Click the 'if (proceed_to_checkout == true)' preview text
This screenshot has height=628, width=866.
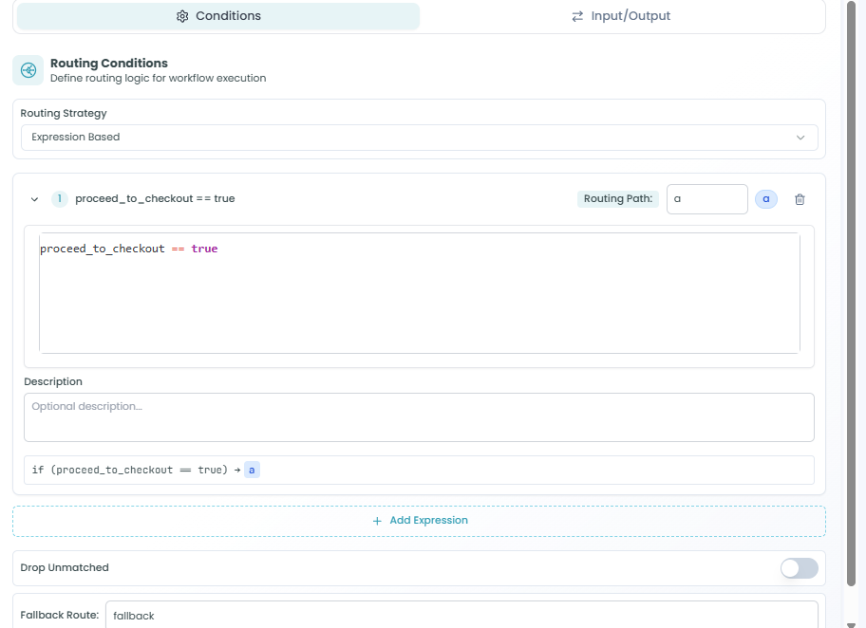pyautogui.click(x=130, y=470)
